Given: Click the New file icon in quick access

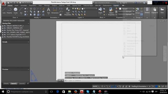Looking at the screenshot, I should (x=8, y=3).
